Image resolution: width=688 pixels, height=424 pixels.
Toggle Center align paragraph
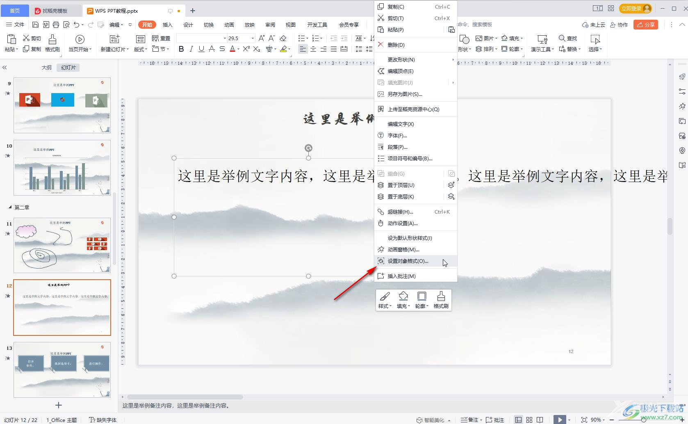(313, 49)
